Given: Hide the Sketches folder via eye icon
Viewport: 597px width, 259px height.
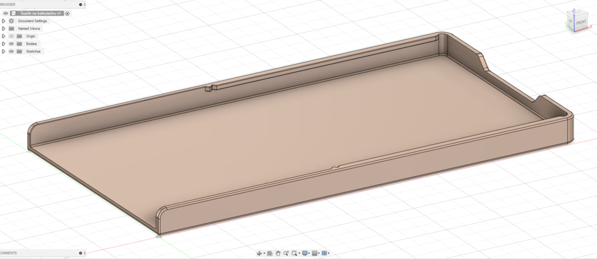Looking at the screenshot, I should 12,51.
